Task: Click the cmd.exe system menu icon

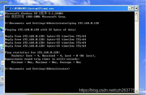Action: (7, 9)
